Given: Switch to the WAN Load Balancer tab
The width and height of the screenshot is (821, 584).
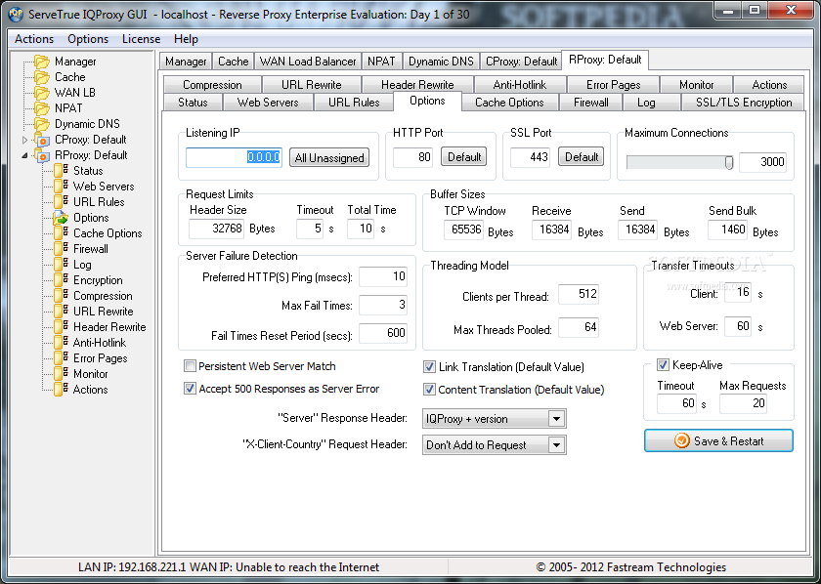Looking at the screenshot, I should pos(308,62).
